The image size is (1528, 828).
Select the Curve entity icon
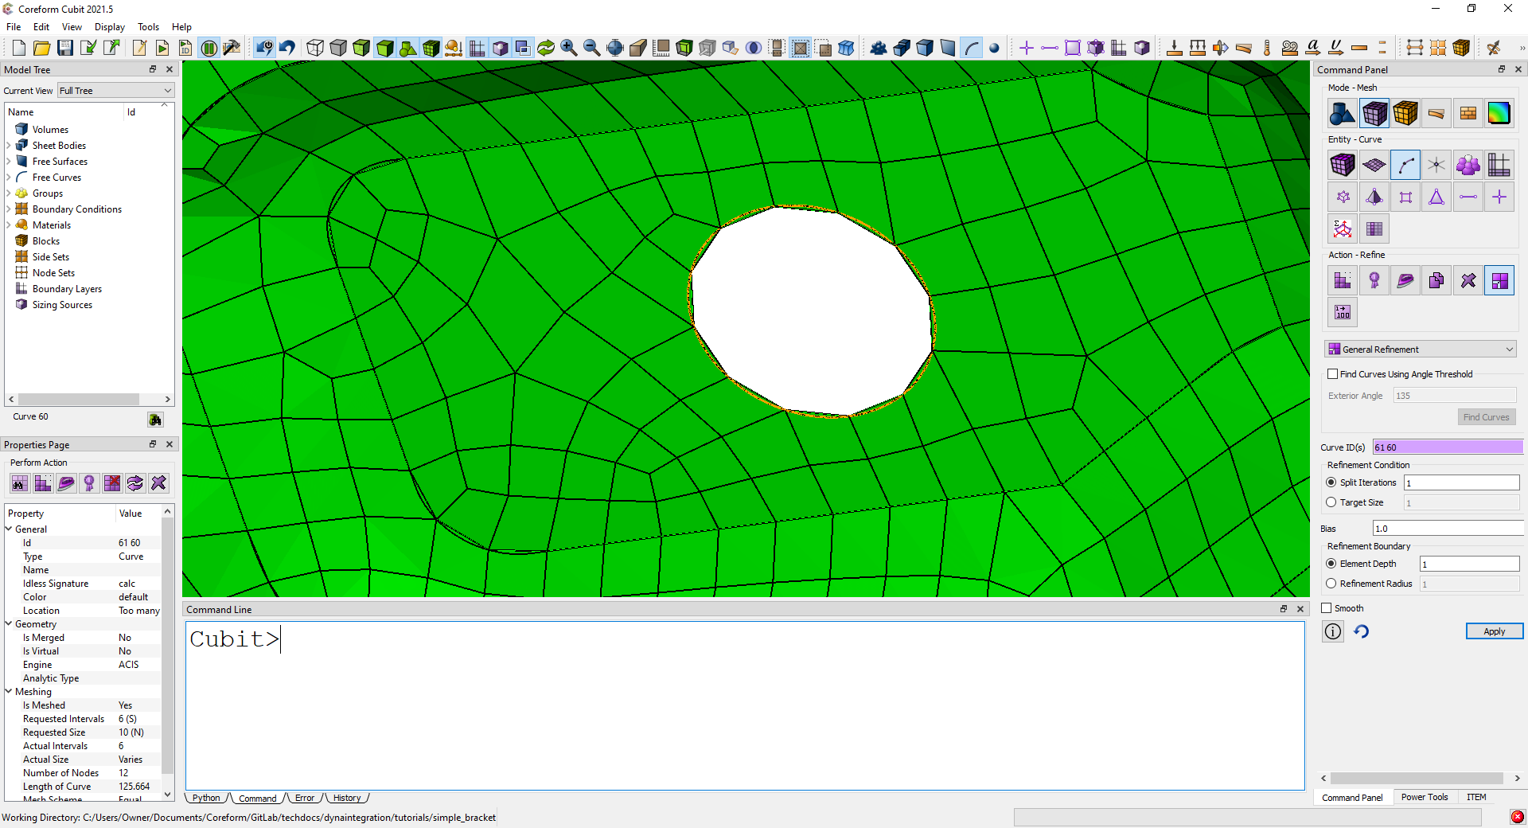coord(1405,166)
